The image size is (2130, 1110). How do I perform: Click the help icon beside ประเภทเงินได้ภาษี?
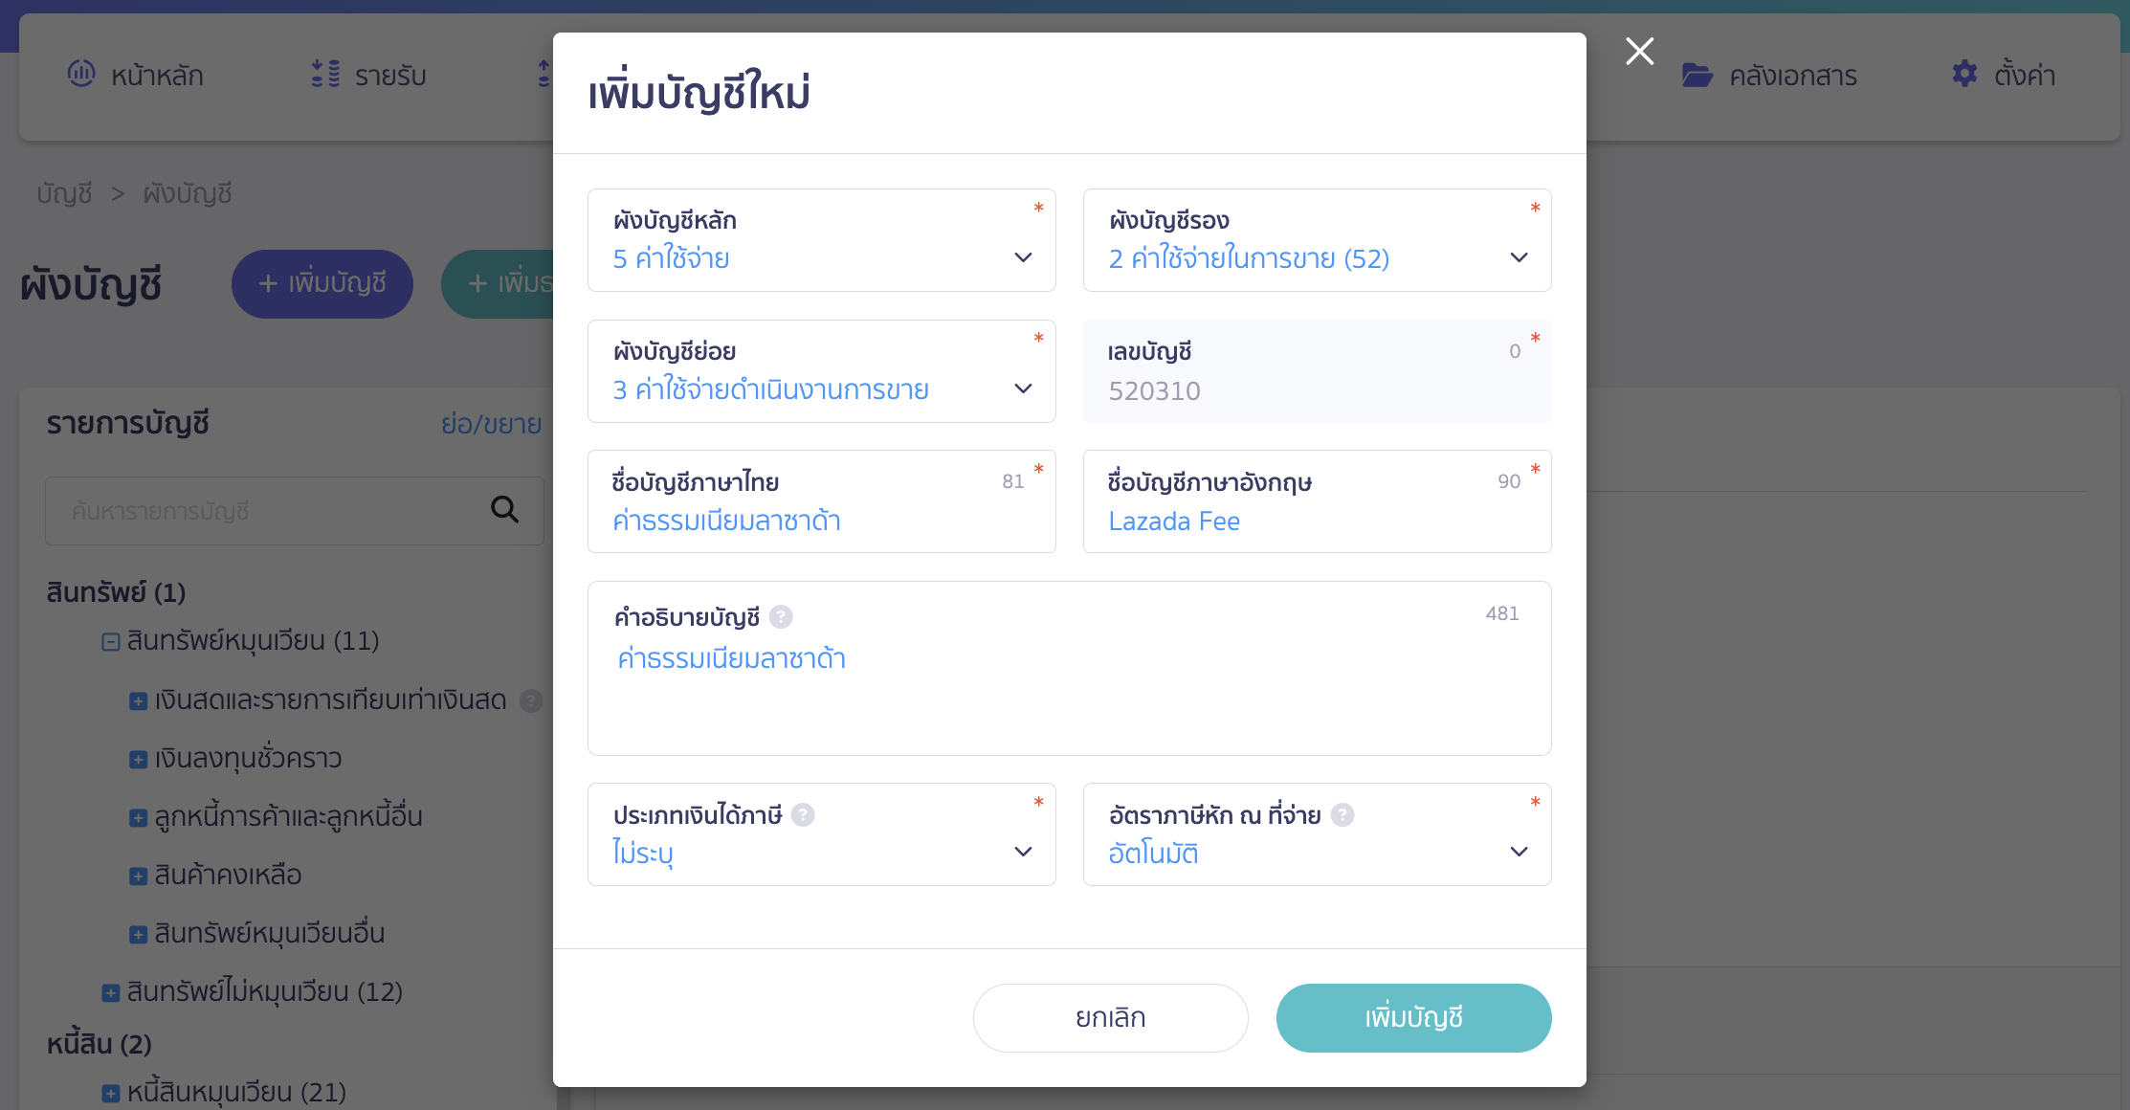coord(805,814)
